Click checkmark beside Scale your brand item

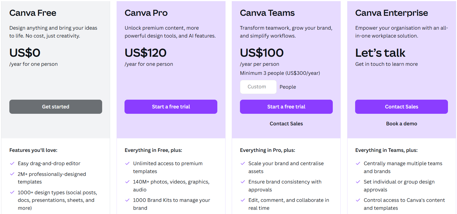click(x=243, y=163)
